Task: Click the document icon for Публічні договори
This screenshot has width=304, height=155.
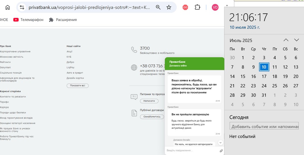Action: pos(134,113)
